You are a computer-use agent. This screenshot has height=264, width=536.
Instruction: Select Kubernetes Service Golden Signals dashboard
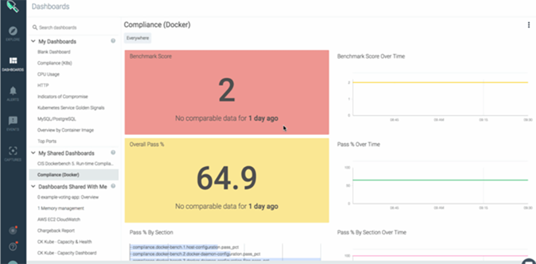[x=71, y=107]
